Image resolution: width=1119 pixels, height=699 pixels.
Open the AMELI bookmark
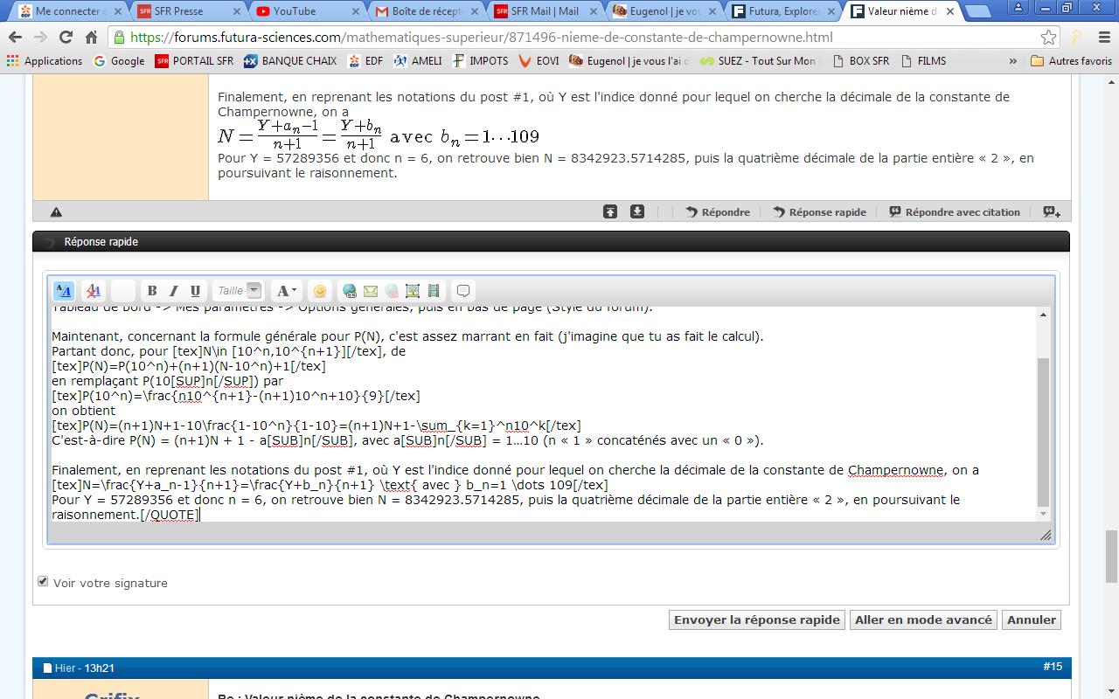(418, 61)
